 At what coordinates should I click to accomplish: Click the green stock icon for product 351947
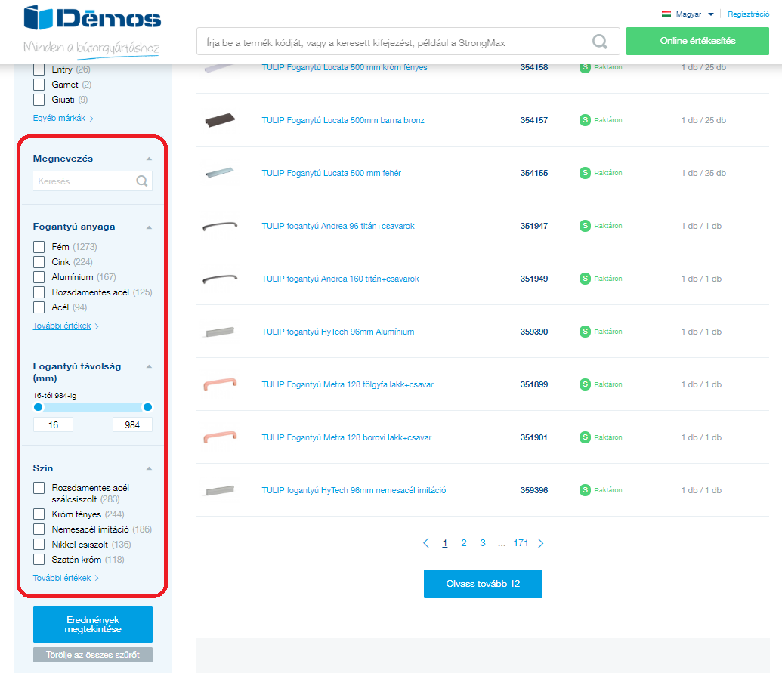click(x=585, y=226)
